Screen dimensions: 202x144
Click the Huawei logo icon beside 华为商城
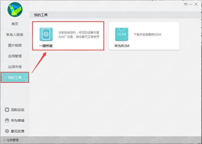[7, 120]
